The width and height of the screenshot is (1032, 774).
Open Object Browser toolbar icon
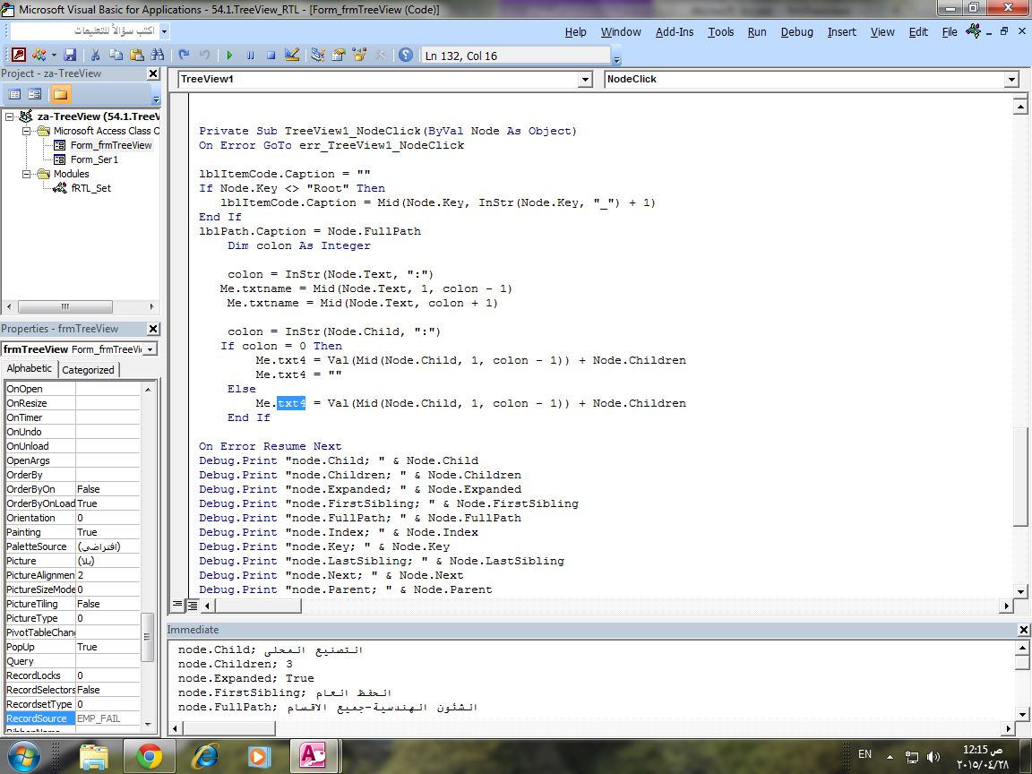click(x=359, y=55)
